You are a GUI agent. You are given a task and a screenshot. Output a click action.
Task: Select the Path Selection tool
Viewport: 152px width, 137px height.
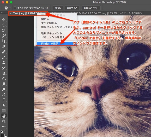[x=4, y=105]
